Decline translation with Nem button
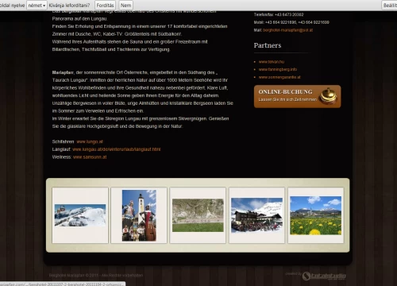 [x=125, y=6]
